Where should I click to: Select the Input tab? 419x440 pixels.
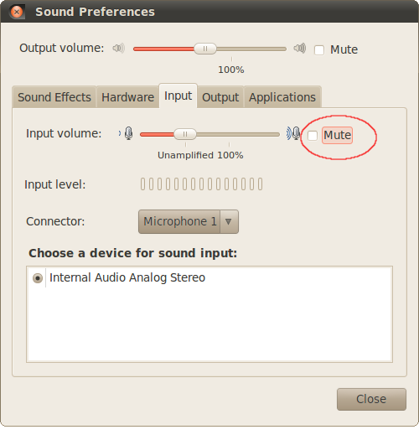(178, 96)
